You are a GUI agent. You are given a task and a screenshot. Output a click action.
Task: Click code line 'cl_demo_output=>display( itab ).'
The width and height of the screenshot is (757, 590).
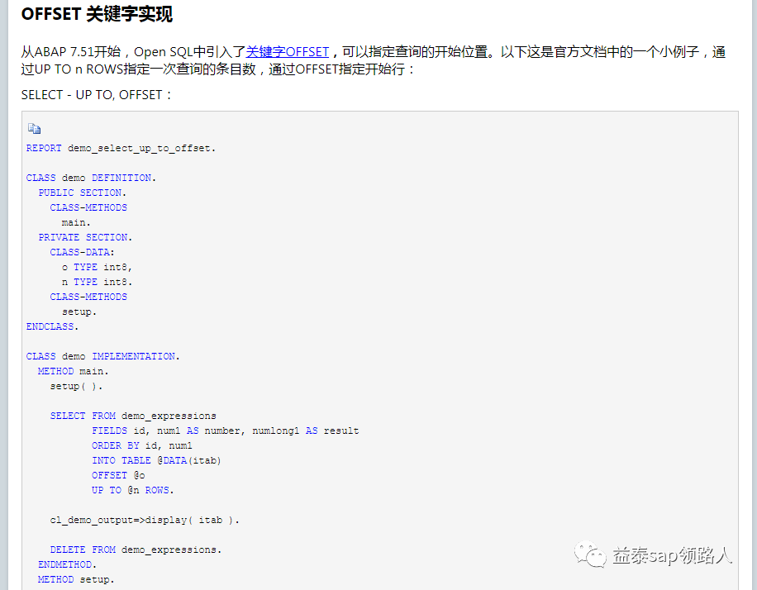145,520
